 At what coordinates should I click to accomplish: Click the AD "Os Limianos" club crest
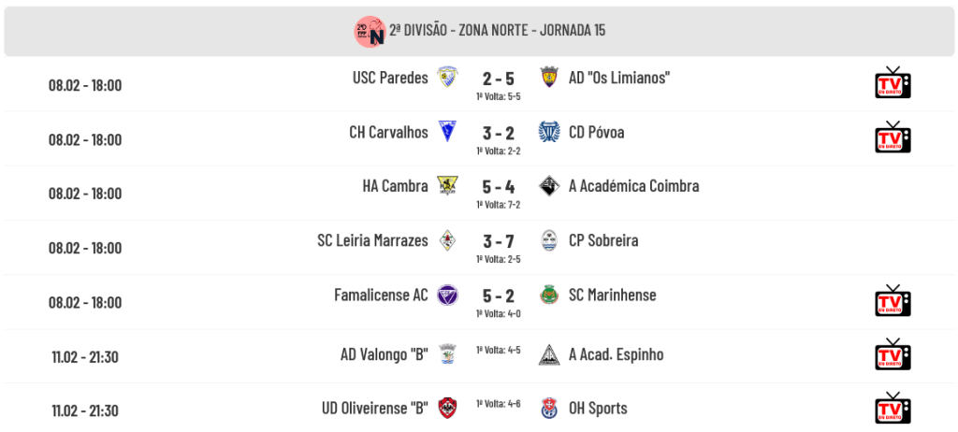coord(548,77)
